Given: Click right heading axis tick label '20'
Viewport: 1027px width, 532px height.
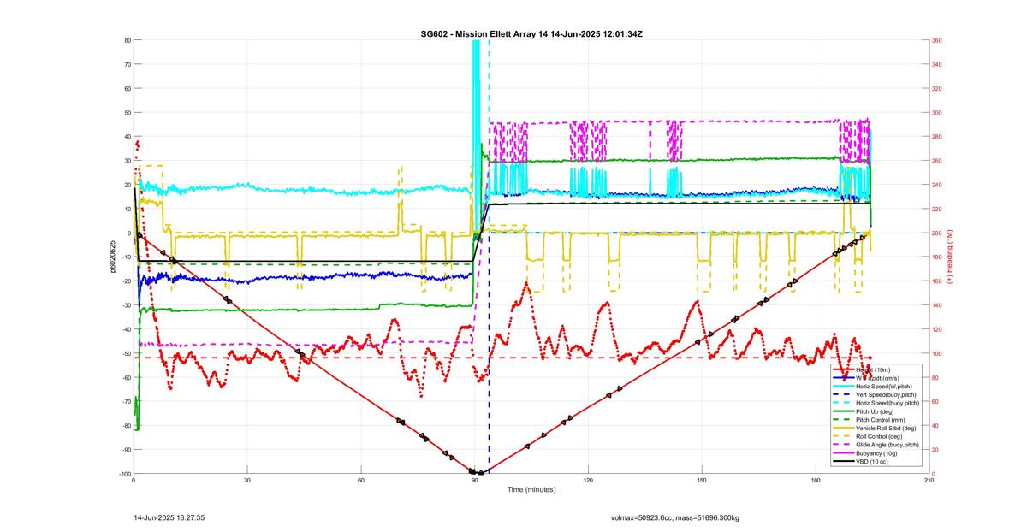Looking at the screenshot, I should 935,450.
